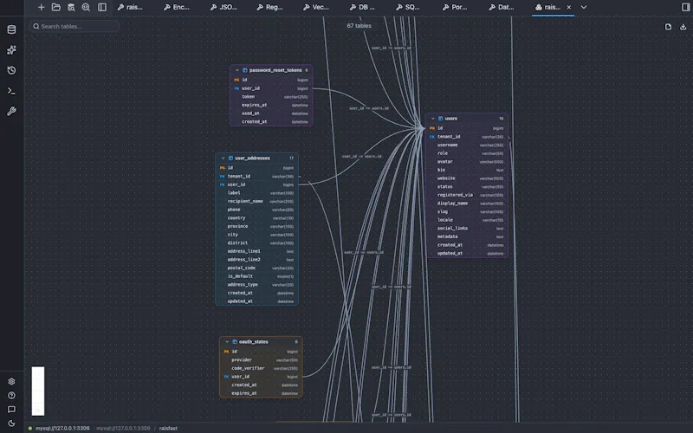This screenshot has height=433, width=693.
Task: Click the table icon in the oauth_states header
Action: [x=235, y=342]
